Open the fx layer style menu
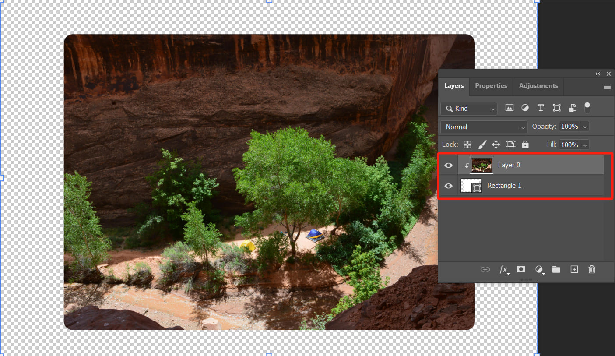This screenshot has height=356, width=615. [x=504, y=269]
